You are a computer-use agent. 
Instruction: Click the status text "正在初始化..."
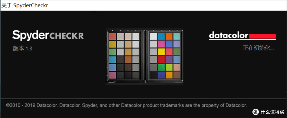click(258, 48)
